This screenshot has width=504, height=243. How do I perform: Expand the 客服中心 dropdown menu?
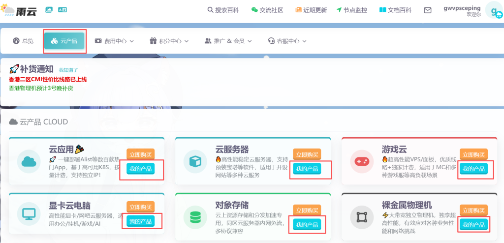coord(287,41)
